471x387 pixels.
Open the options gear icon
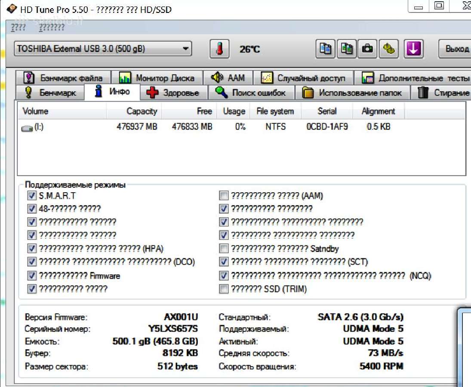pyautogui.click(x=389, y=49)
